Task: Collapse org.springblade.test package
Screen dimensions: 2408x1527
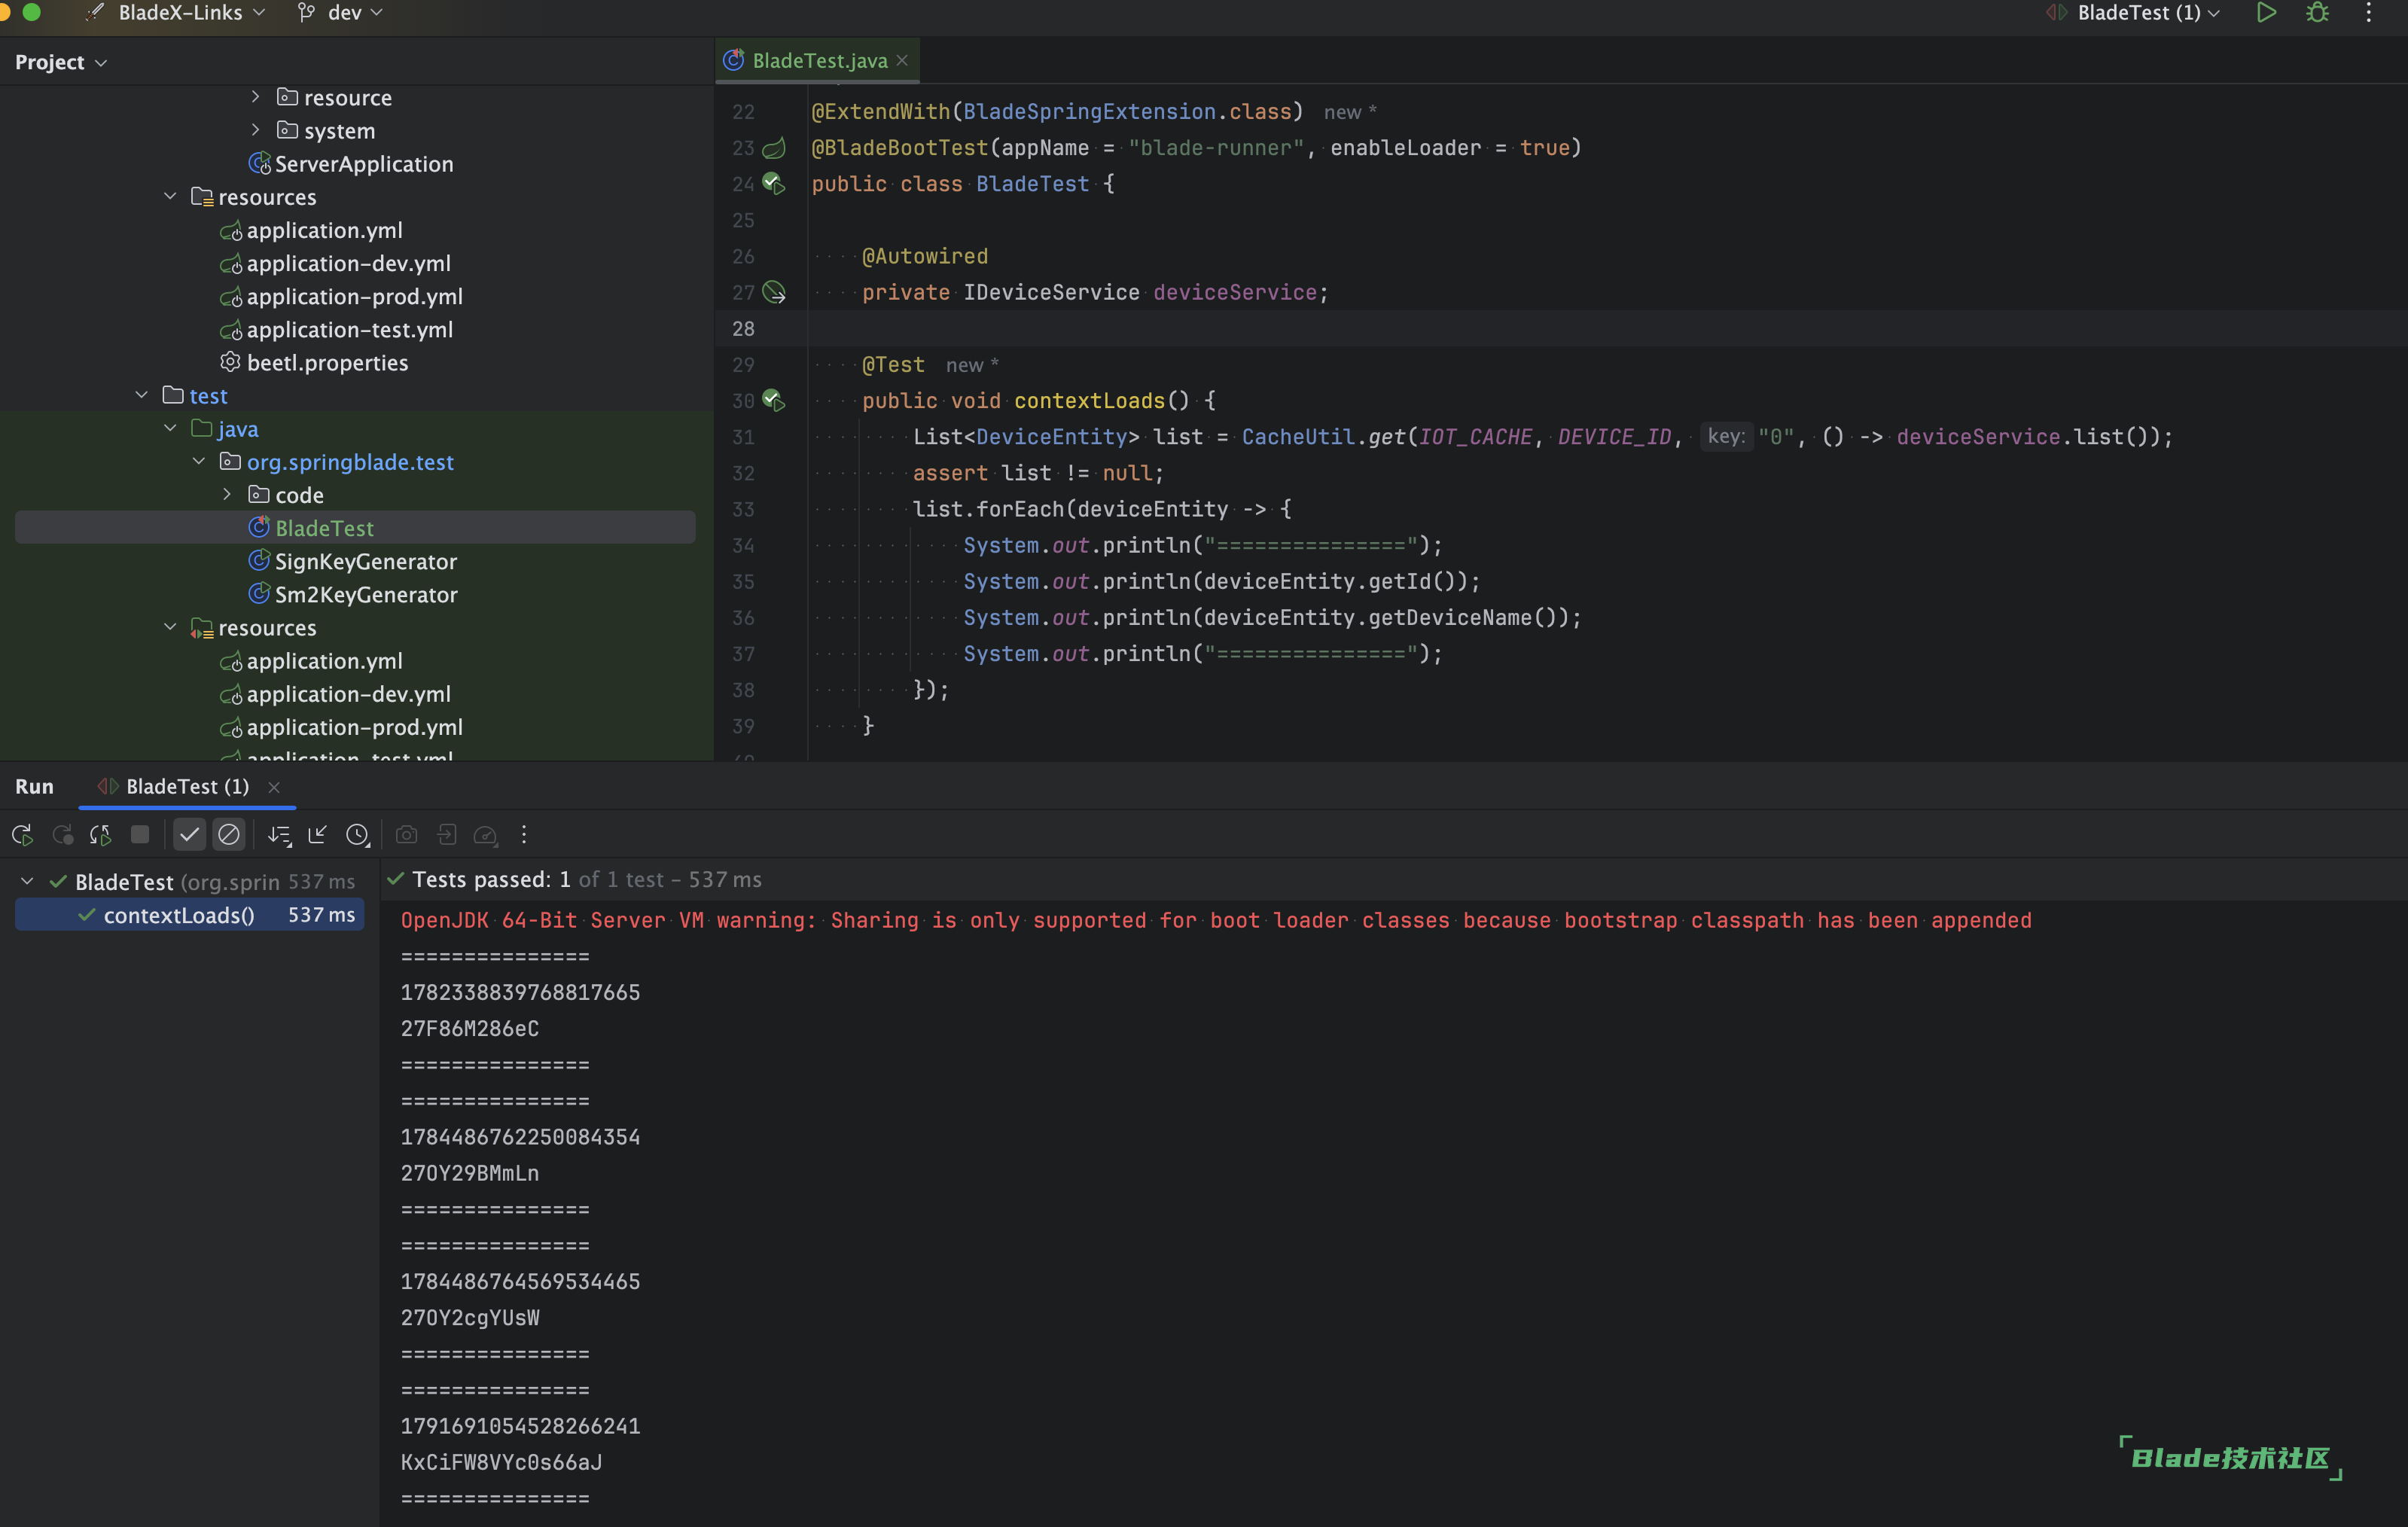Action: [x=199, y=461]
